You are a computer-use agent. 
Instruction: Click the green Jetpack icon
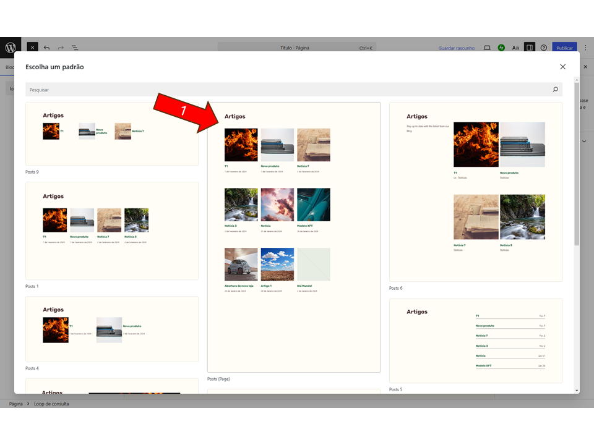point(501,48)
